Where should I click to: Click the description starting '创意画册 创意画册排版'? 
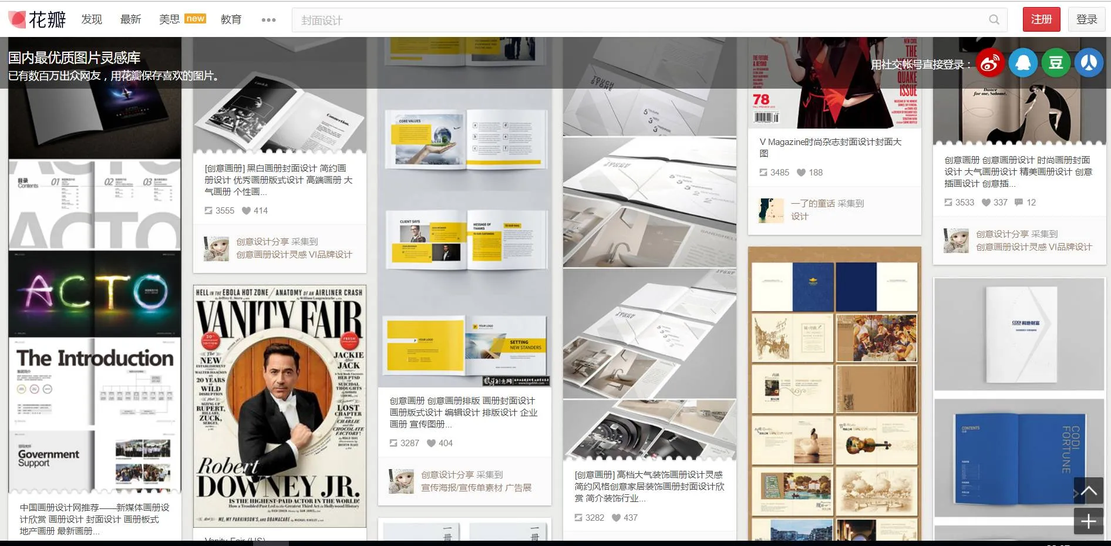pos(464,413)
